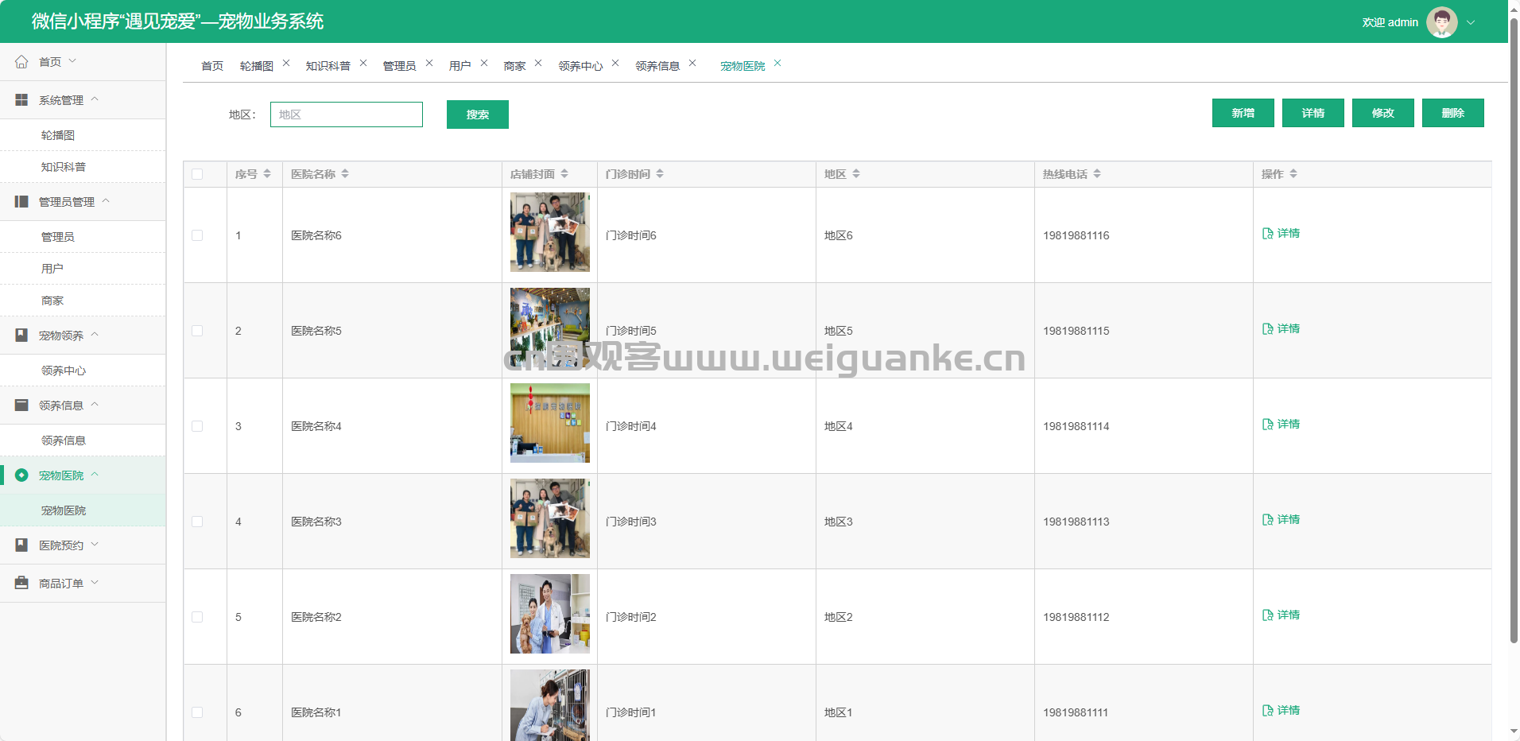Screen dimensions: 1520x741
Task: Sort table by 序号 column arrows
Action: [x=267, y=174]
